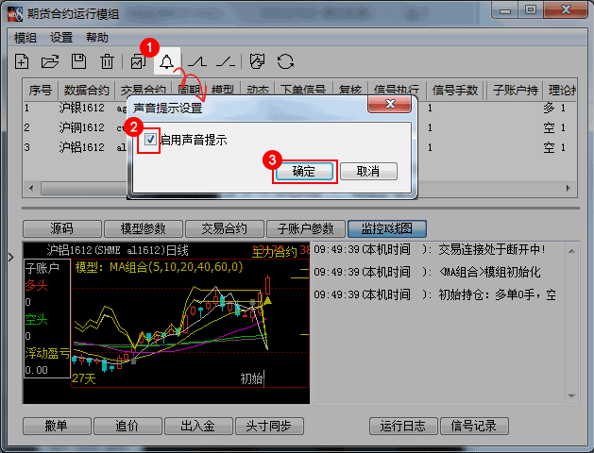The image size is (594, 453).
Task: Open the 帮助 menu
Action: click(96, 38)
